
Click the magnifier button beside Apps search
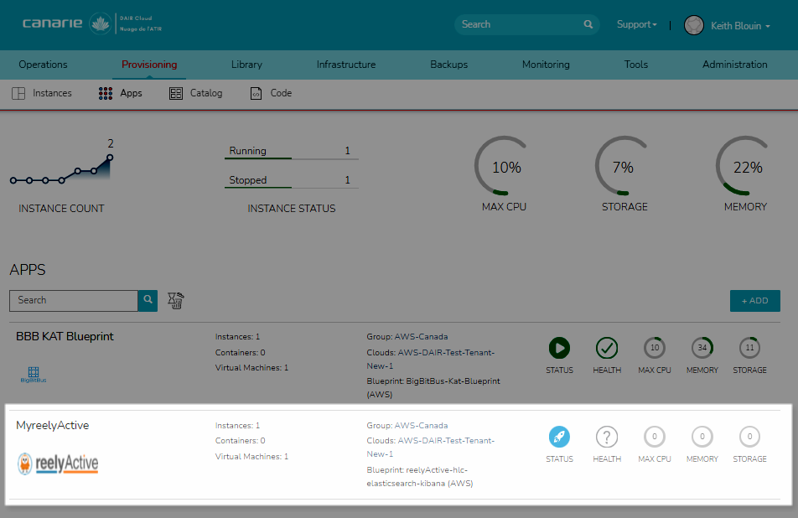pyautogui.click(x=148, y=300)
